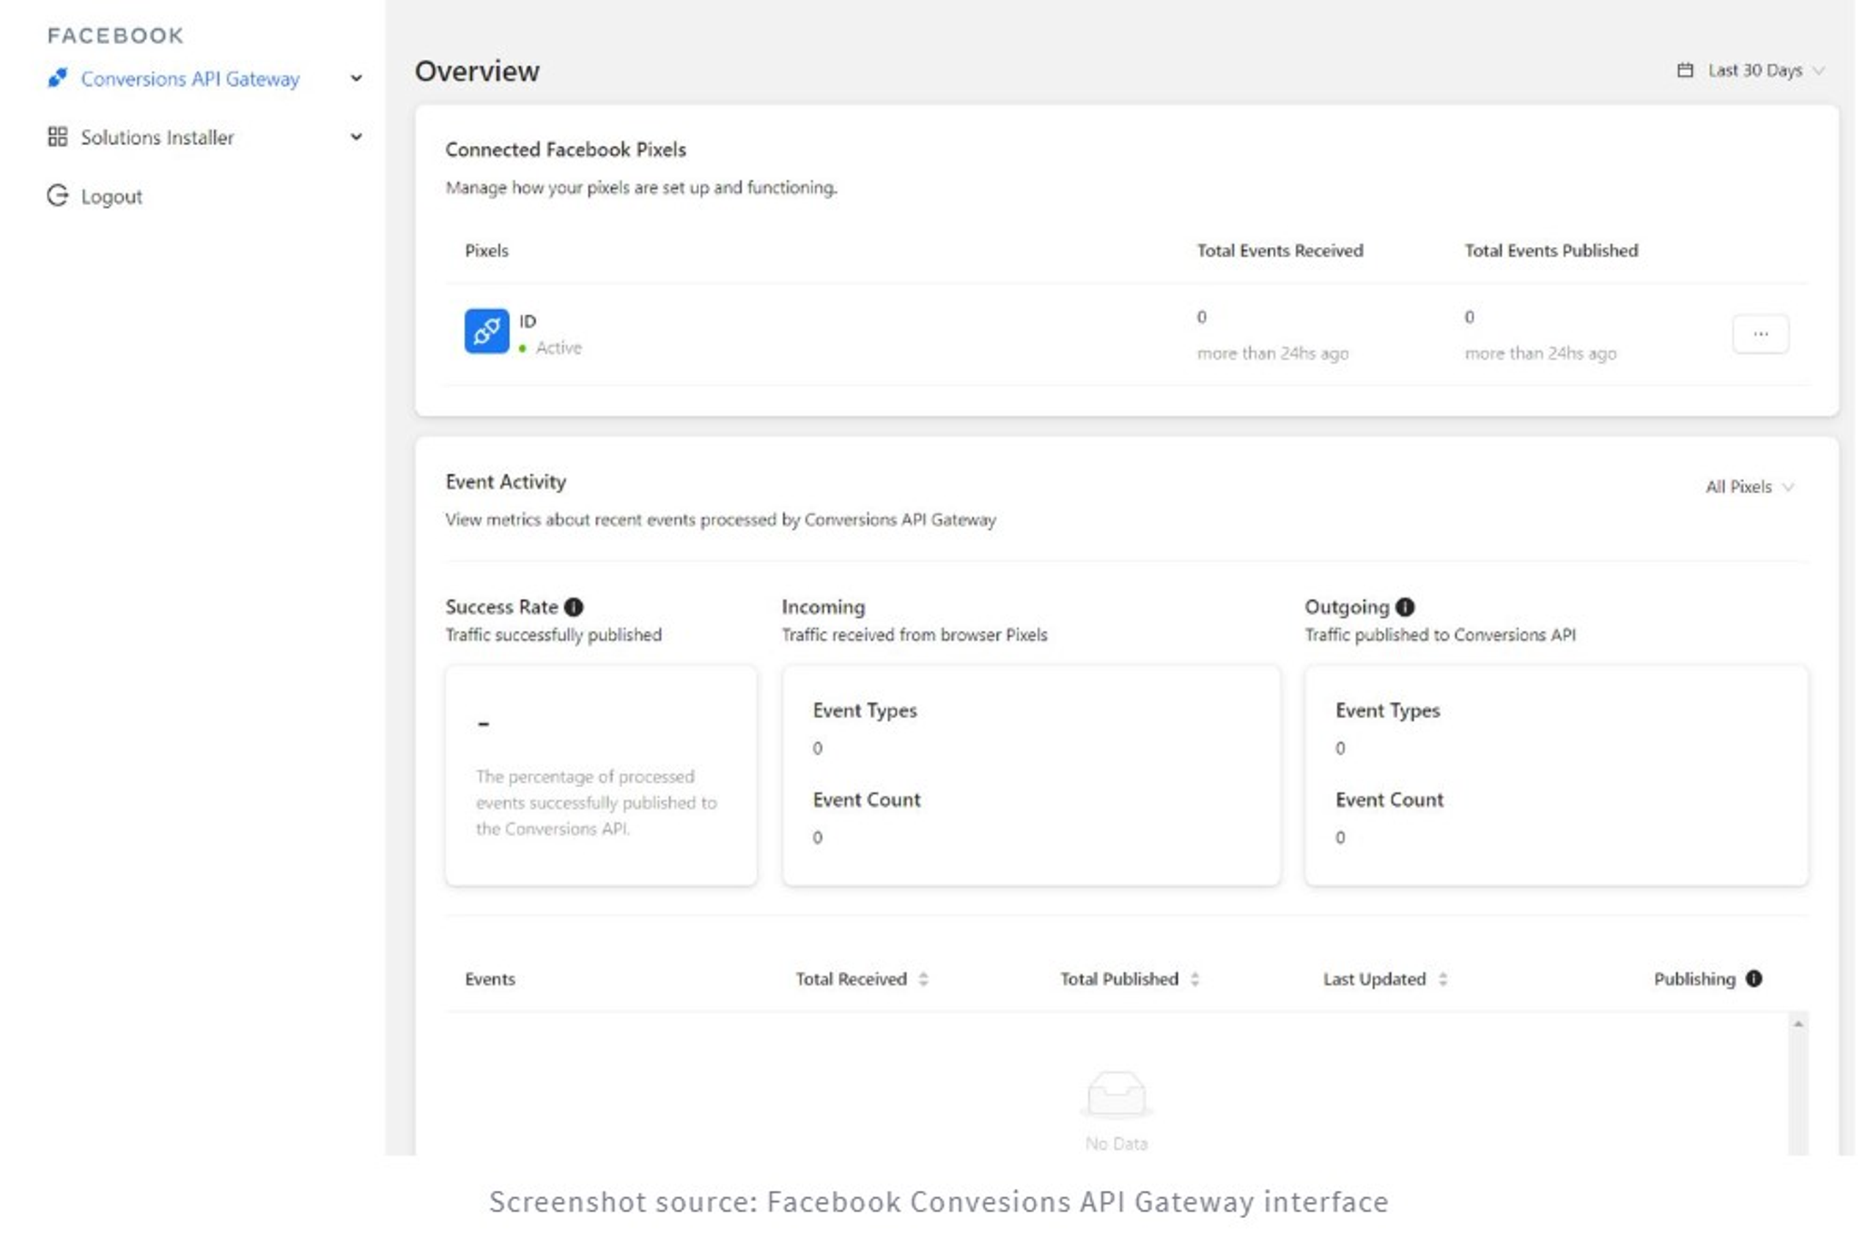1876x1243 pixels.
Task: Click the Conversions API Gateway plug icon
Action: pos(57,78)
